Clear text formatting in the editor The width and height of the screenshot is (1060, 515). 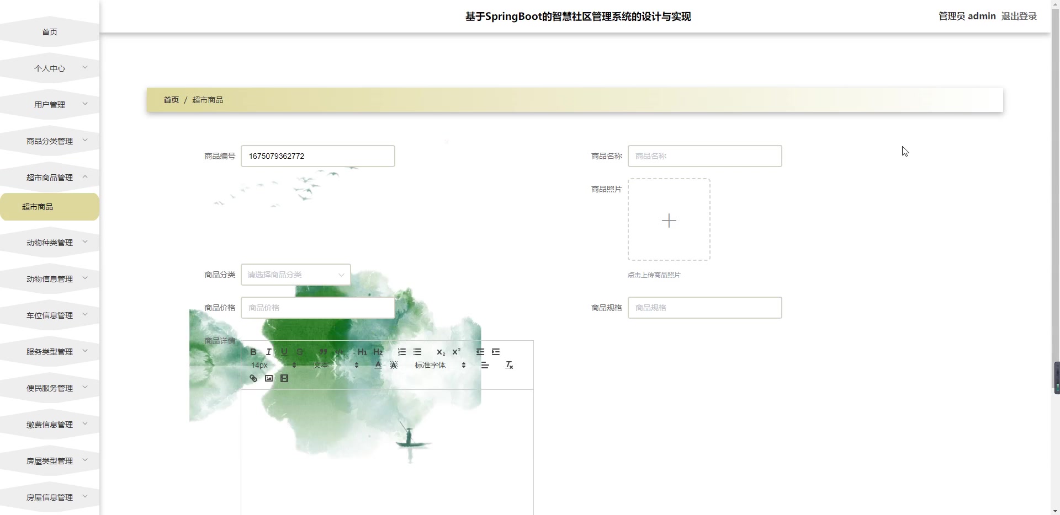tap(509, 365)
